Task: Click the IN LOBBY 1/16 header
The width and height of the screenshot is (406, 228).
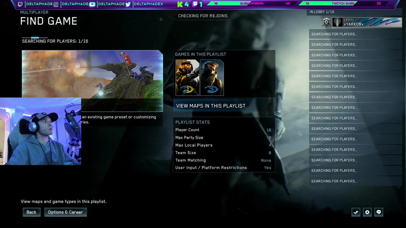Action: [x=322, y=12]
